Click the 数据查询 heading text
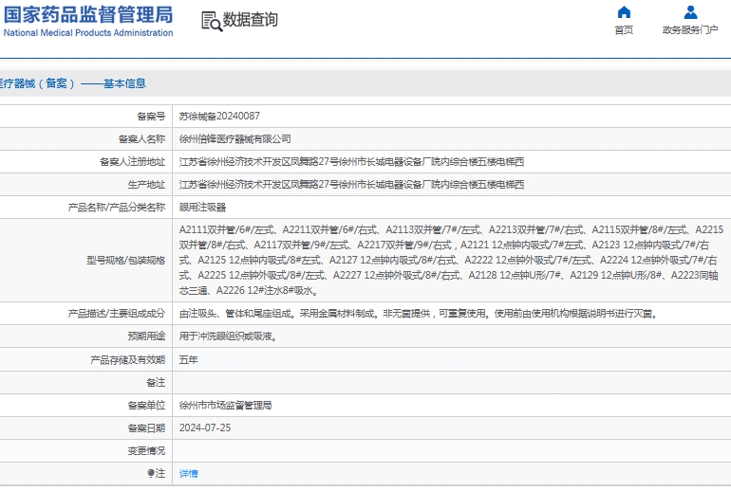This screenshot has height=491, width=731. [251, 20]
